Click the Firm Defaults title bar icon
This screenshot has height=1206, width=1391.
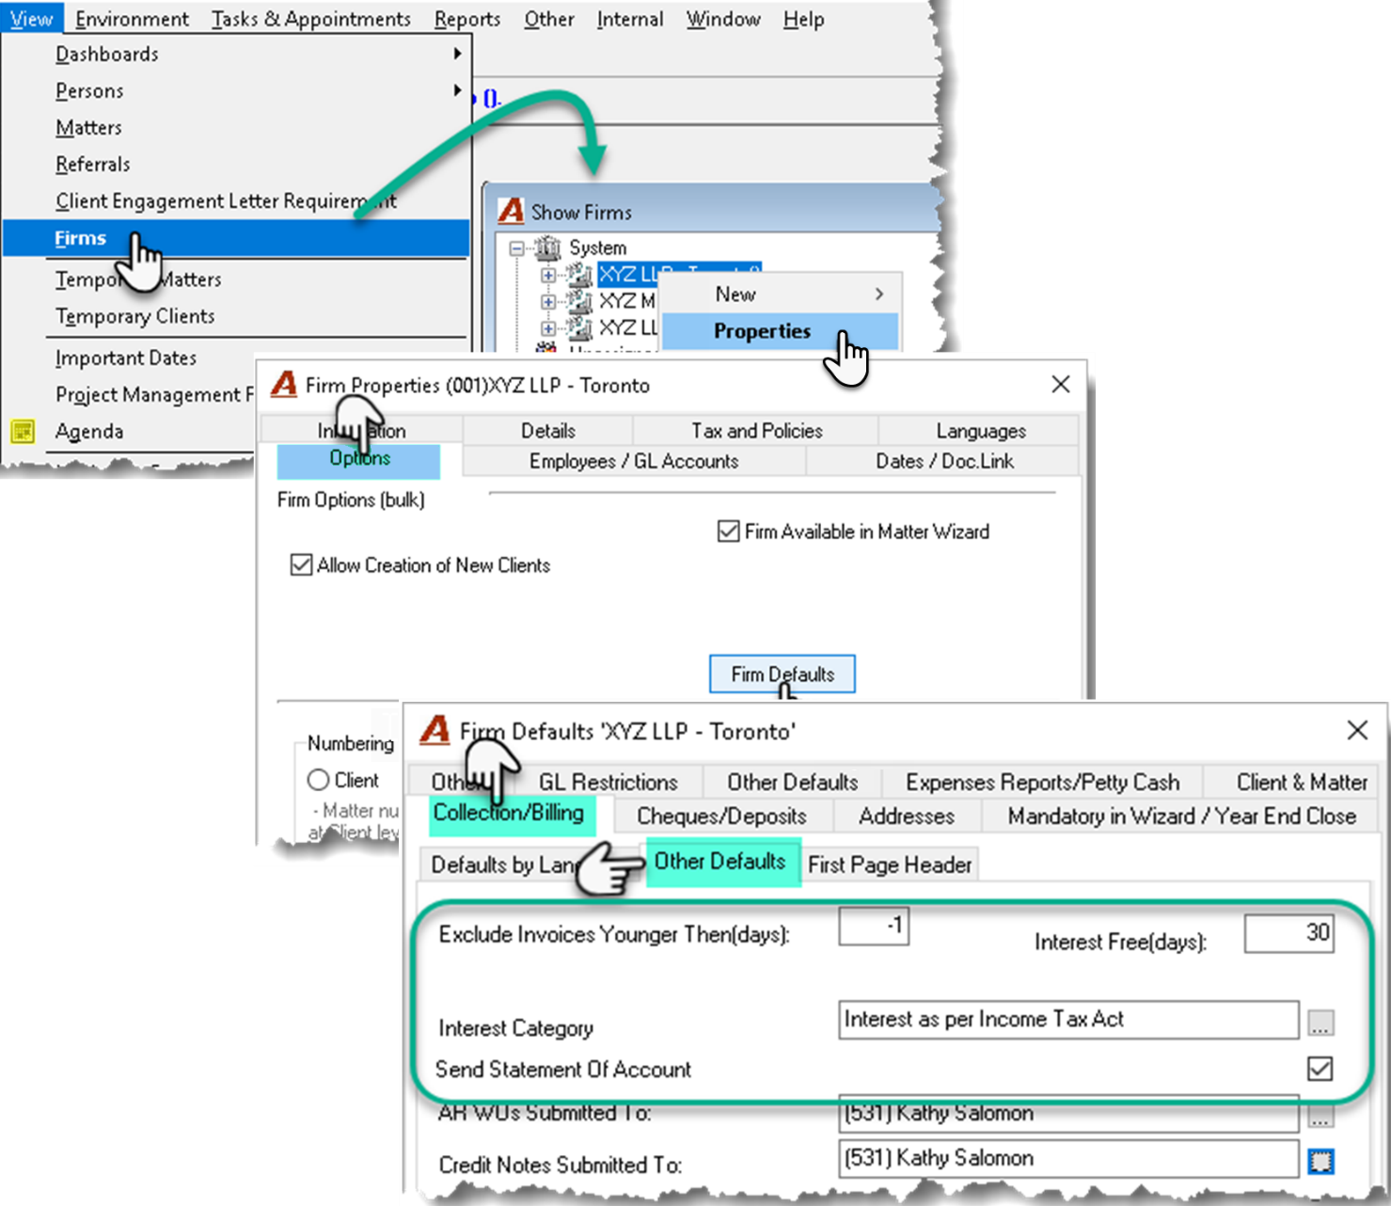point(435,730)
